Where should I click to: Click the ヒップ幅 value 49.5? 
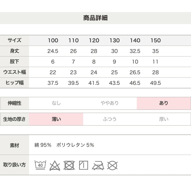[155, 83]
